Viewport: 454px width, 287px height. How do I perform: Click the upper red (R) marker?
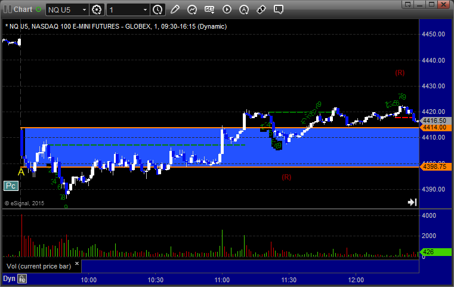pos(400,73)
